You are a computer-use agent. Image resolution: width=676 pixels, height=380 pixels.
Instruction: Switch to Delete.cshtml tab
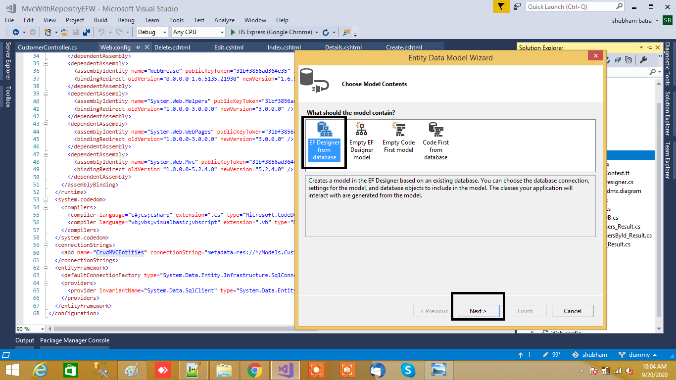[172, 47]
